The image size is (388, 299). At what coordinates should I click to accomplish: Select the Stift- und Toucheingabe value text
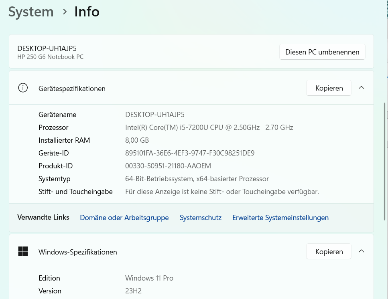(222, 192)
